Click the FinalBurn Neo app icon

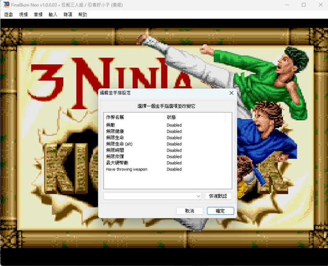tap(6, 4)
